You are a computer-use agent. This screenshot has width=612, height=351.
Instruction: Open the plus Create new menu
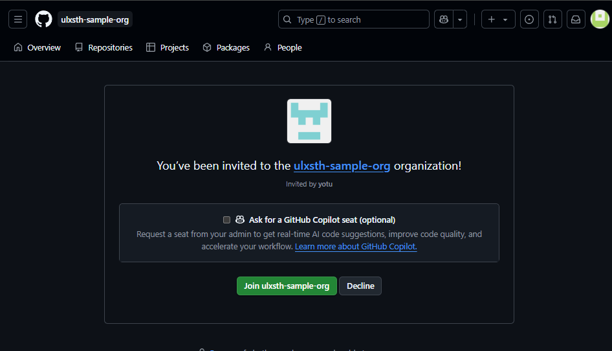[x=498, y=19]
